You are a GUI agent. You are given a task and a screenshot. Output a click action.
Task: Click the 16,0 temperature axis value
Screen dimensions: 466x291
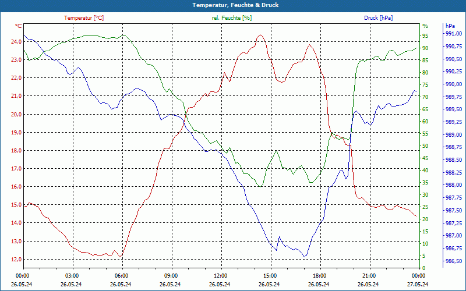(x=16, y=187)
